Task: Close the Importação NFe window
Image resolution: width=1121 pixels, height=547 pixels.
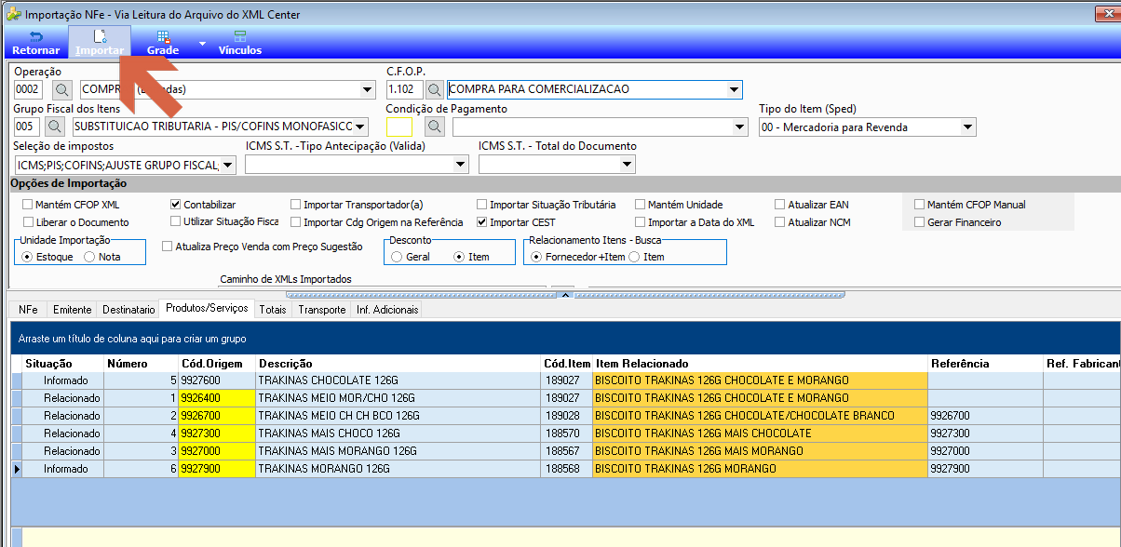Action: point(1106,14)
